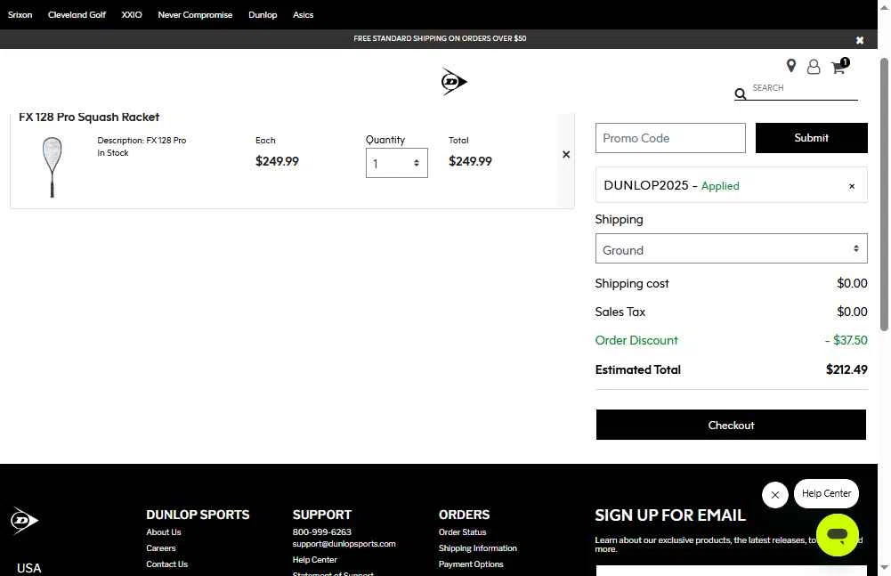Viewport: 891px width, 576px height.
Task: Open the Careers link
Action: click(x=161, y=548)
